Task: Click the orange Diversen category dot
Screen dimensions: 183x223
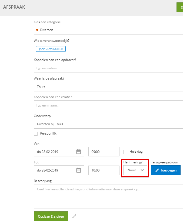Action: point(37,30)
